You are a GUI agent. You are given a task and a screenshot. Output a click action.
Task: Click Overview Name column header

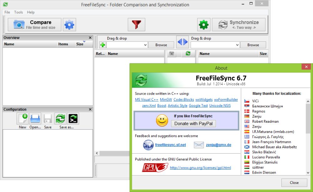point(30,44)
